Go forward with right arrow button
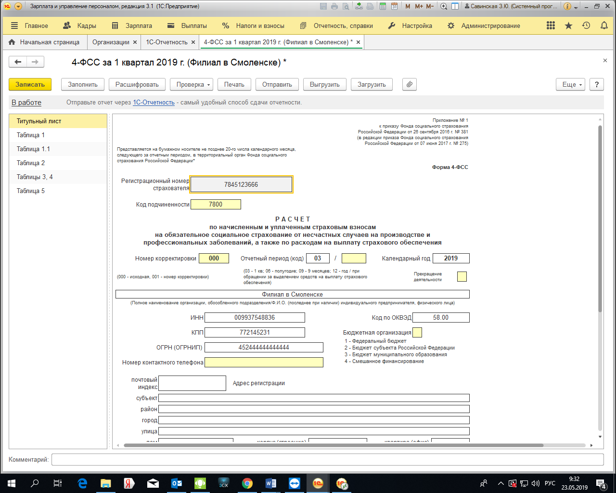The image size is (616, 493). pyautogui.click(x=35, y=62)
